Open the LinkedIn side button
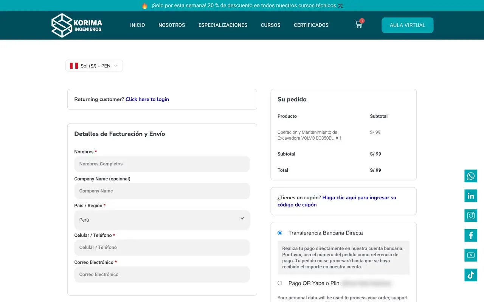The image size is (484, 302). coord(471,196)
